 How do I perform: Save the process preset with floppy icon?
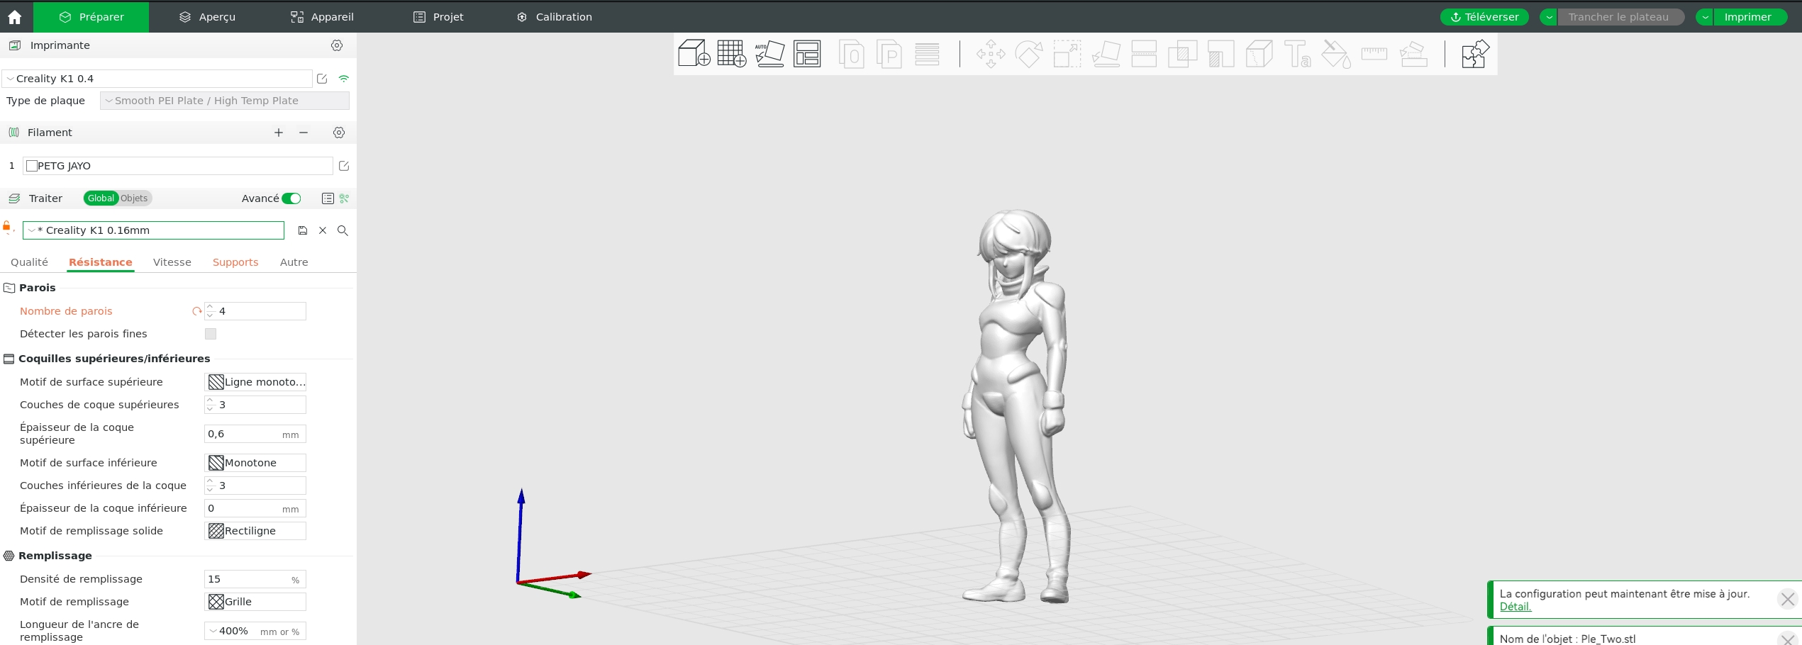pyautogui.click(x=303, y=230)
